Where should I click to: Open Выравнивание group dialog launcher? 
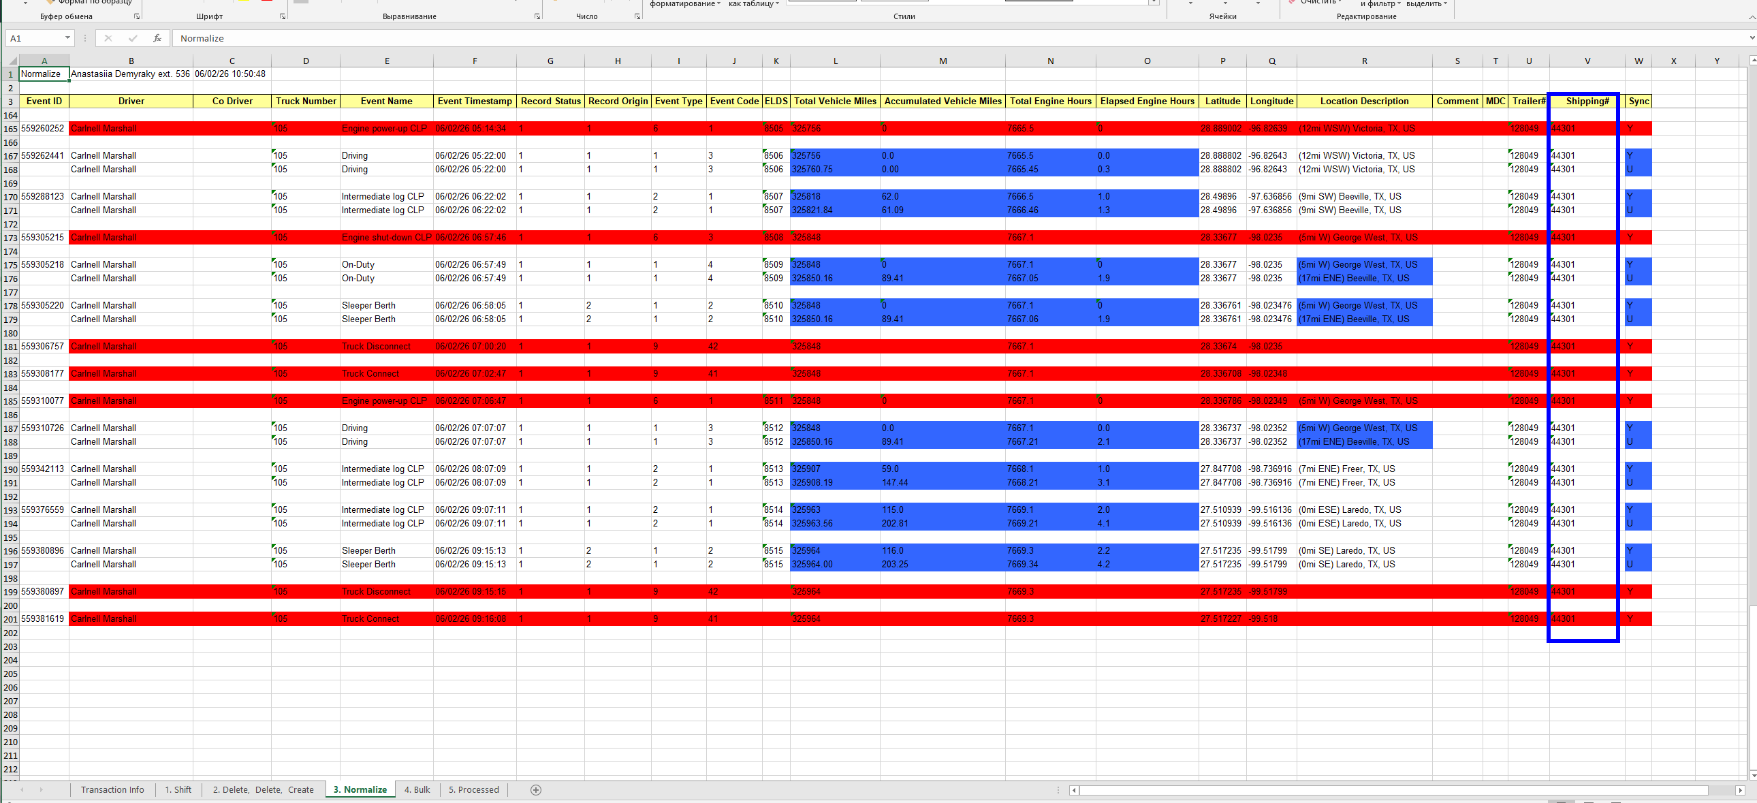tap(537, 16)
